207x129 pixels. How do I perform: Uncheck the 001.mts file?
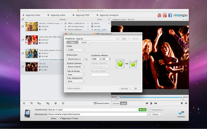(x=23, y=67)
